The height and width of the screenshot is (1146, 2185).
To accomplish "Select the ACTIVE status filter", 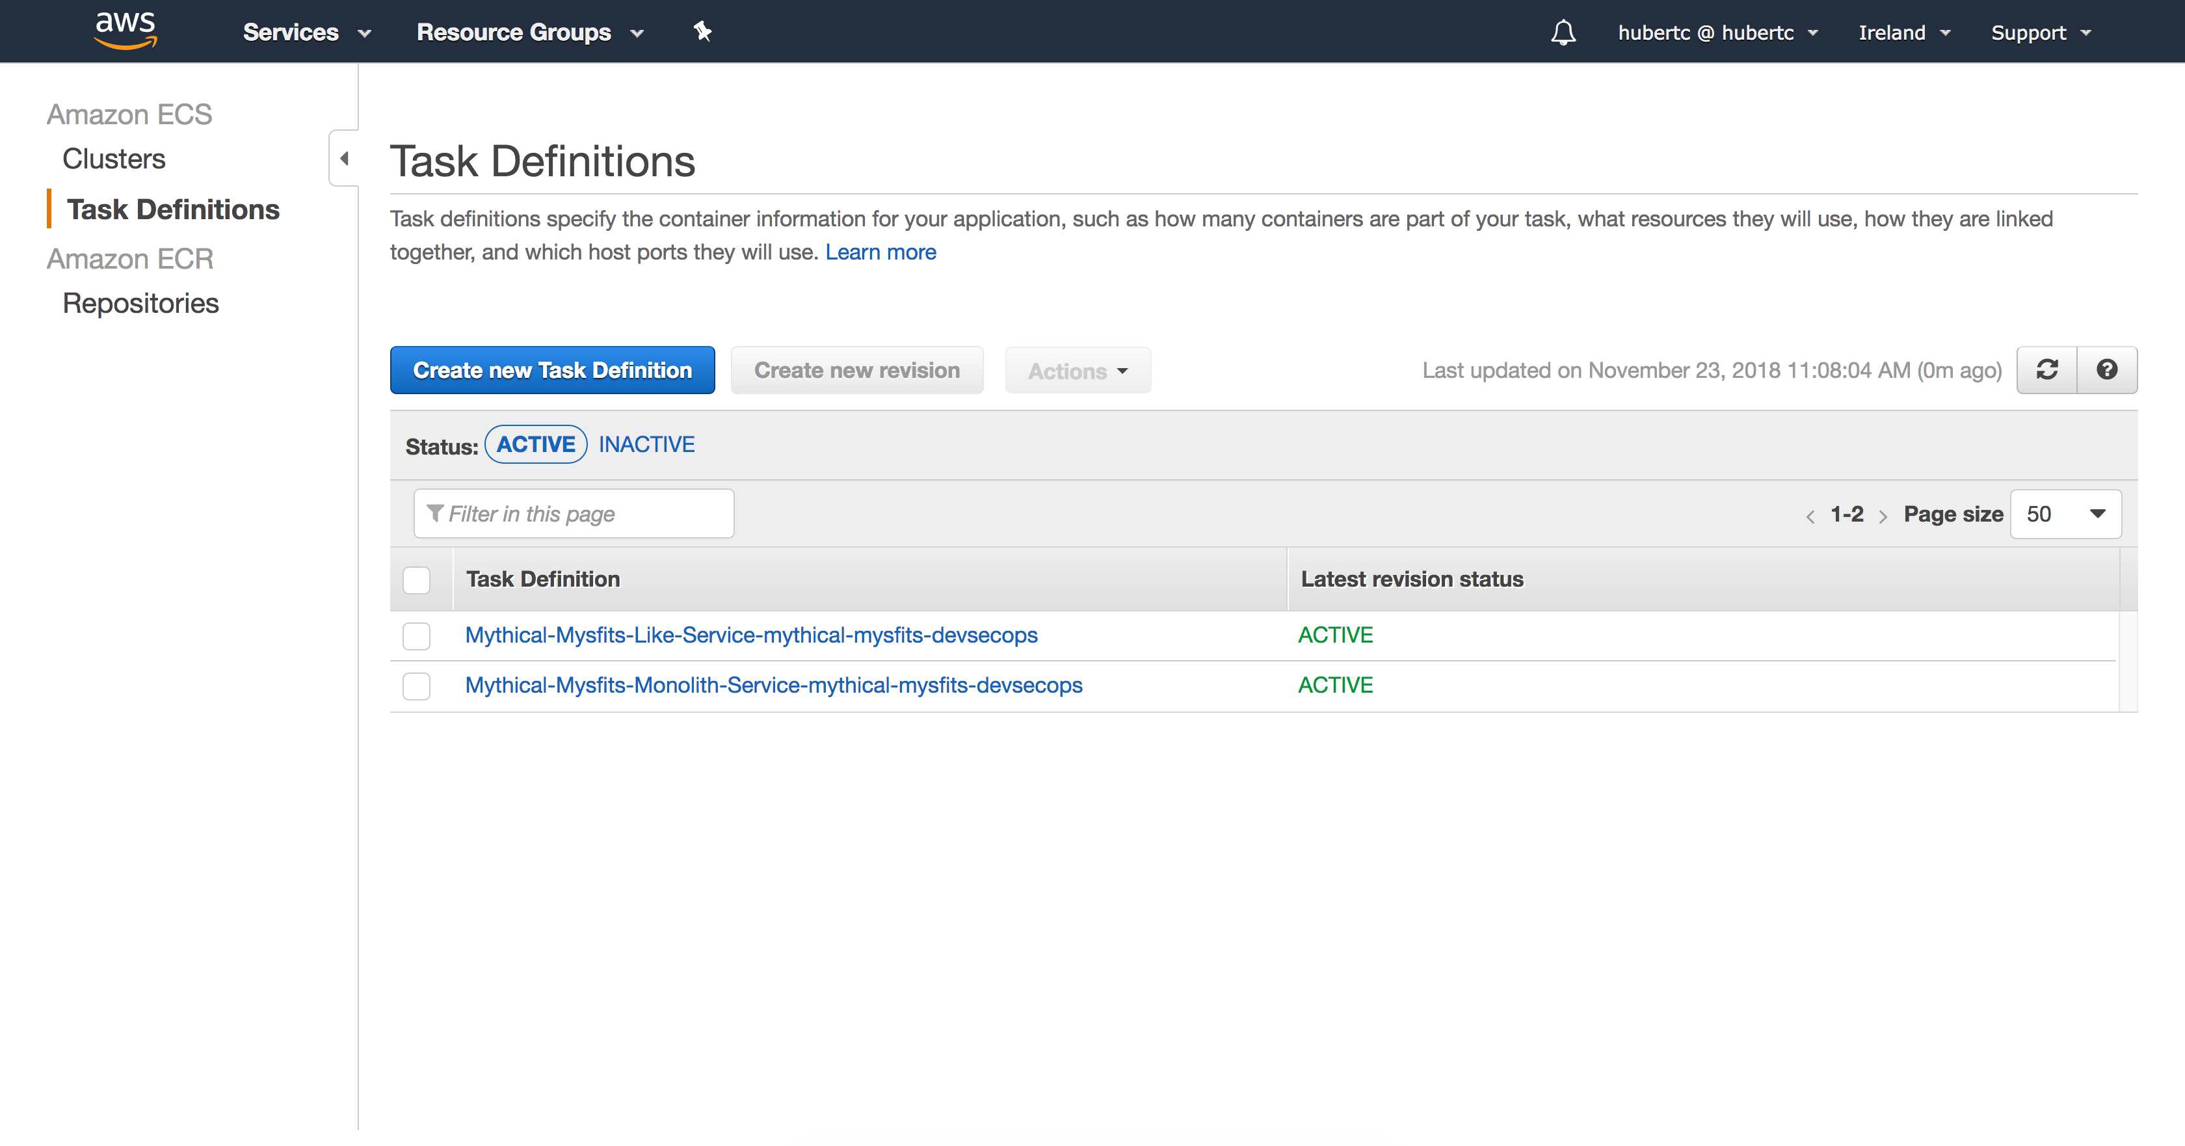I will [536, 444].
